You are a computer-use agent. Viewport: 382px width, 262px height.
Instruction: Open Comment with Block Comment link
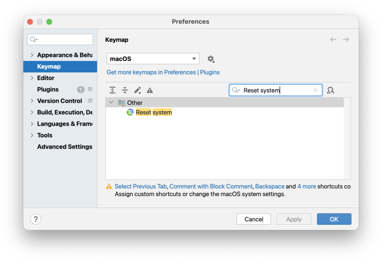coord(211,186)
